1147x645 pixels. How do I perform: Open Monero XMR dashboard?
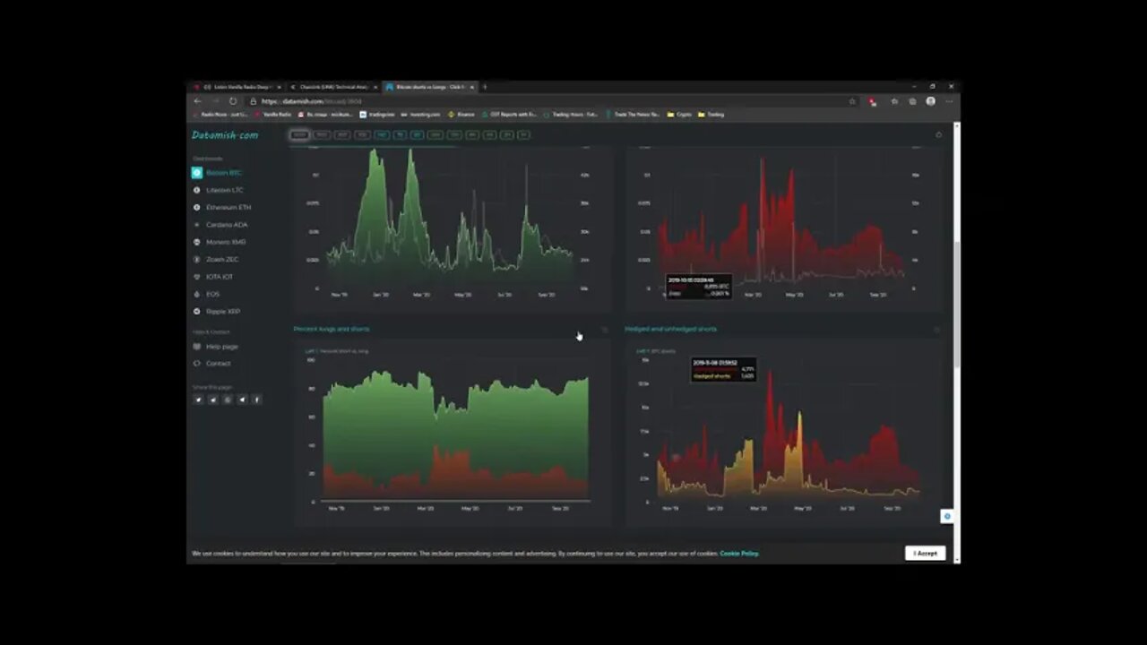tap(226, 242)
